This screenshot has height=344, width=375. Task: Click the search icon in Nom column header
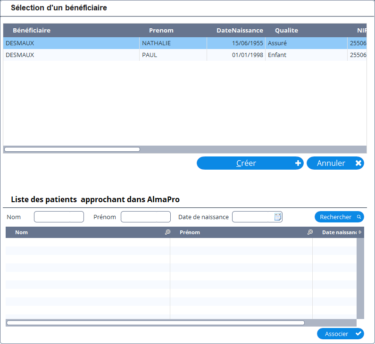coord(167,232)
